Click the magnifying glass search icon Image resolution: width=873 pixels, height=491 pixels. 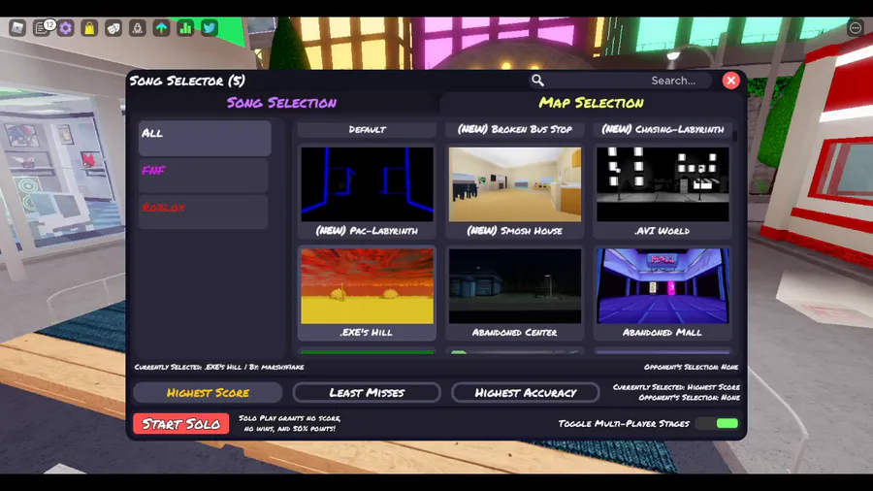[537, 81]
